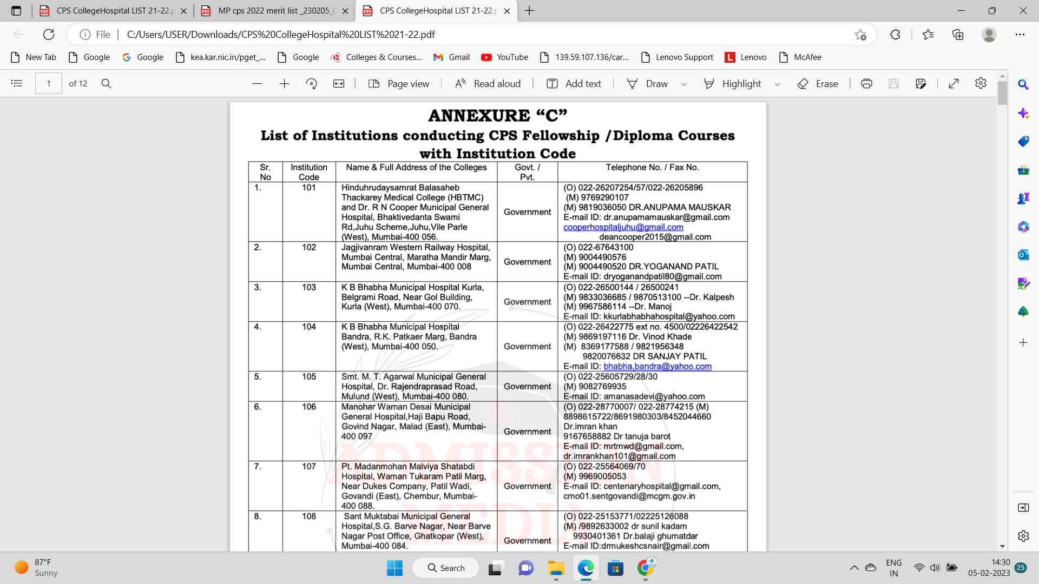
Task: Expand the Highlight color dropdown
Action: click(x=777, y=84)
